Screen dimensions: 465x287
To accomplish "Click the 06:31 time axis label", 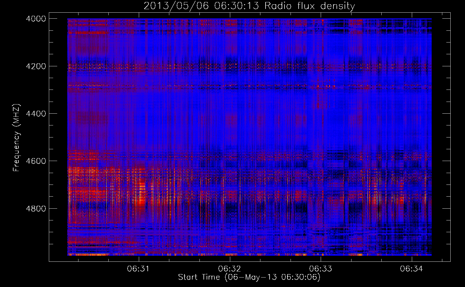I will 139,269.
